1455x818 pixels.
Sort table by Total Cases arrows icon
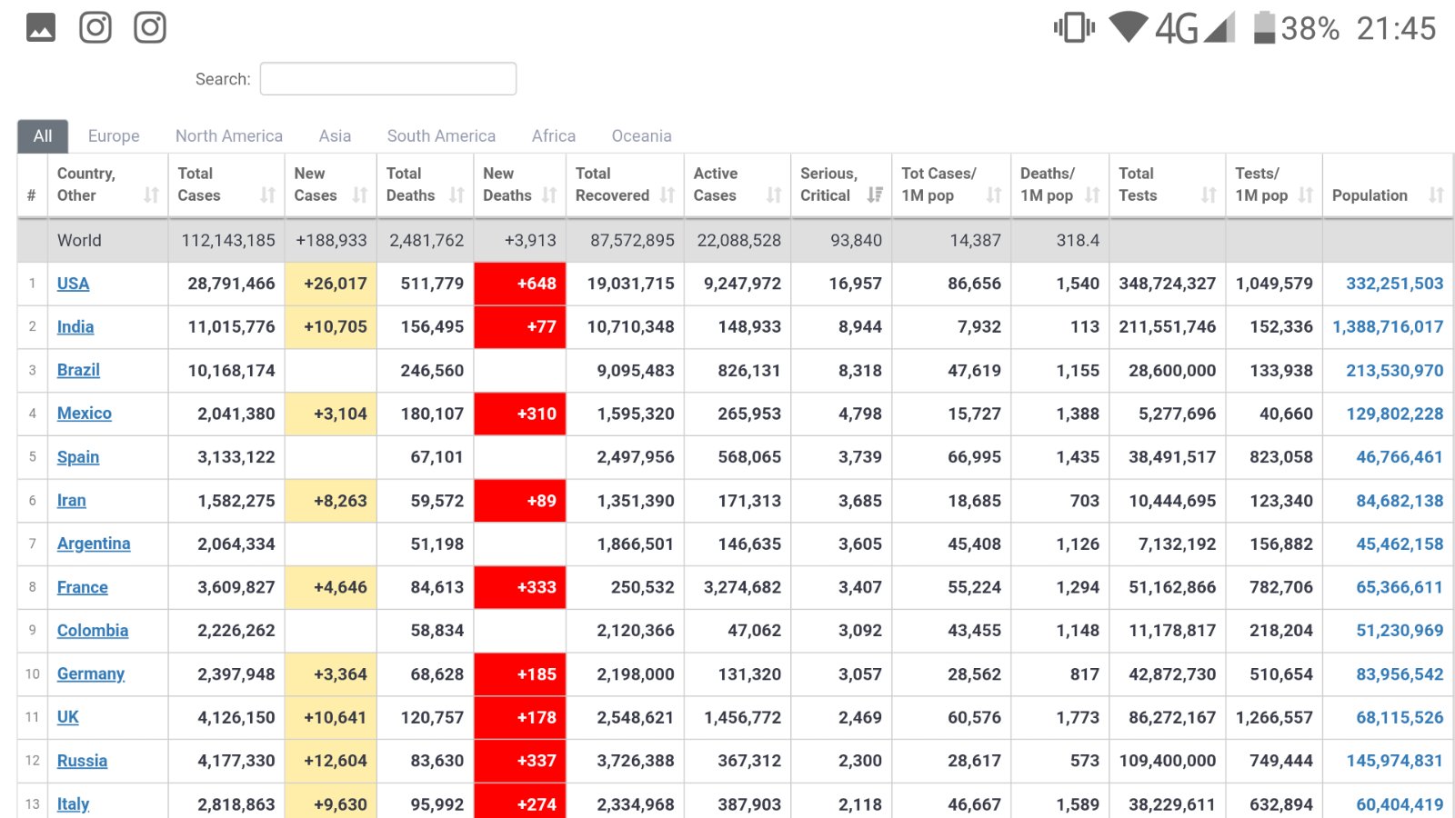pos(267,195)
